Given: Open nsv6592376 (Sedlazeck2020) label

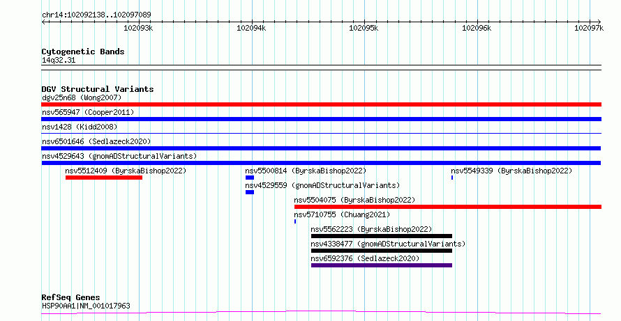Looking at the screenshot, I should tap(365, 258).
